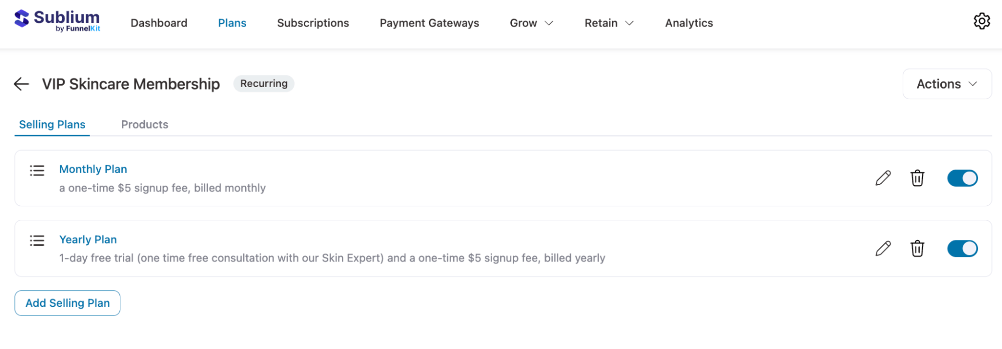Click the drag handle on Yearly Plan
This screenshot has height=349, width=1002.
[37, 241]
